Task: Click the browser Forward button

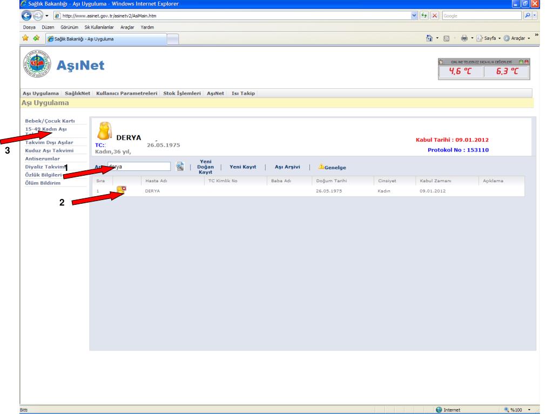Action: point(38,16)
